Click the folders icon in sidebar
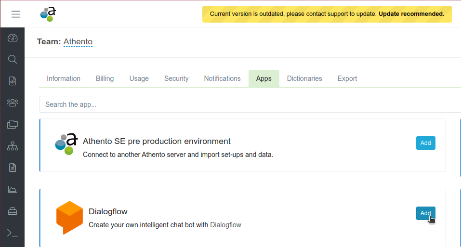The width and height of the screenshot is (461, 247). [13, 124]
